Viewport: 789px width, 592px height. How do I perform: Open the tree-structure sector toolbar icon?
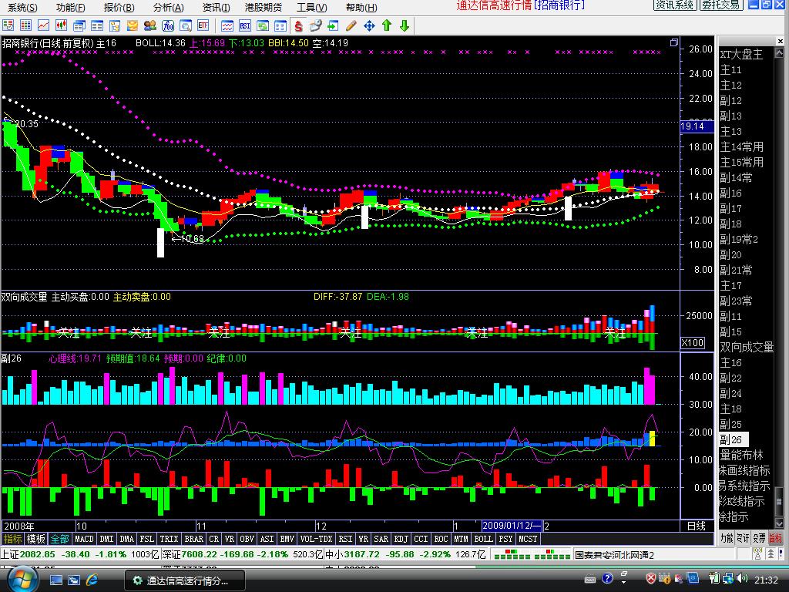115,25
